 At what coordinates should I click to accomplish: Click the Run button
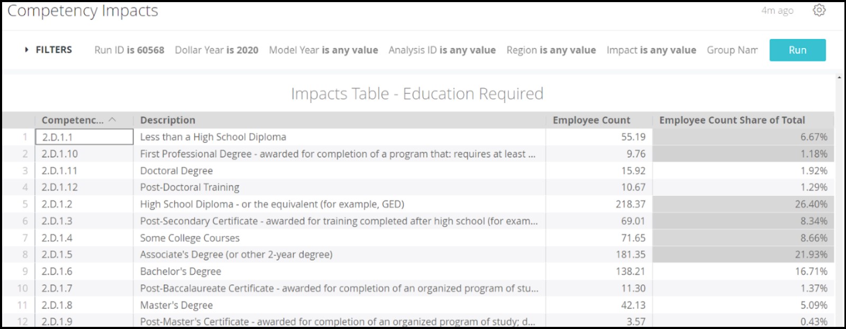click(x=797, y=50)
